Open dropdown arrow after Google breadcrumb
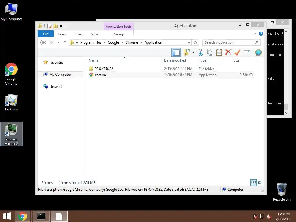Viewport: 296px width, 222px height. (x=122, y=42)
